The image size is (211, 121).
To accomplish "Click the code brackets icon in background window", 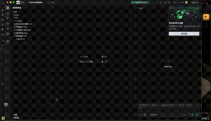I will [204, 10].
